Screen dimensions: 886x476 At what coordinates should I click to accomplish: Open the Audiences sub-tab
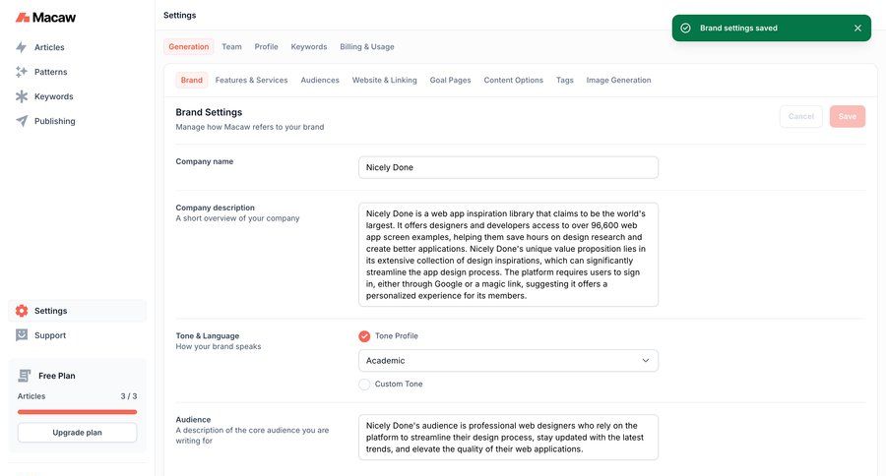pyautogui.click(x=320, y=81)
